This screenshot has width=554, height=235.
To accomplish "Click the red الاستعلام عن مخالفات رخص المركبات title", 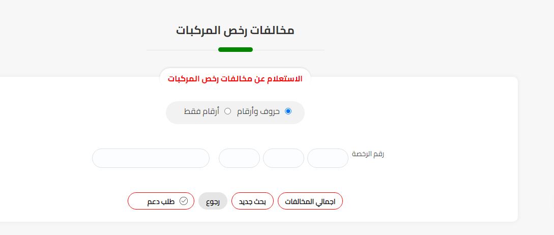I will [235, 79].
